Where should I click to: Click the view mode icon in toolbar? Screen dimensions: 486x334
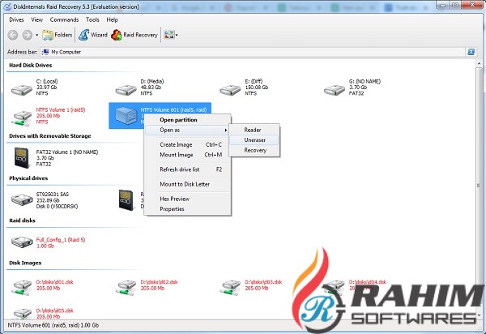(169, 35)
